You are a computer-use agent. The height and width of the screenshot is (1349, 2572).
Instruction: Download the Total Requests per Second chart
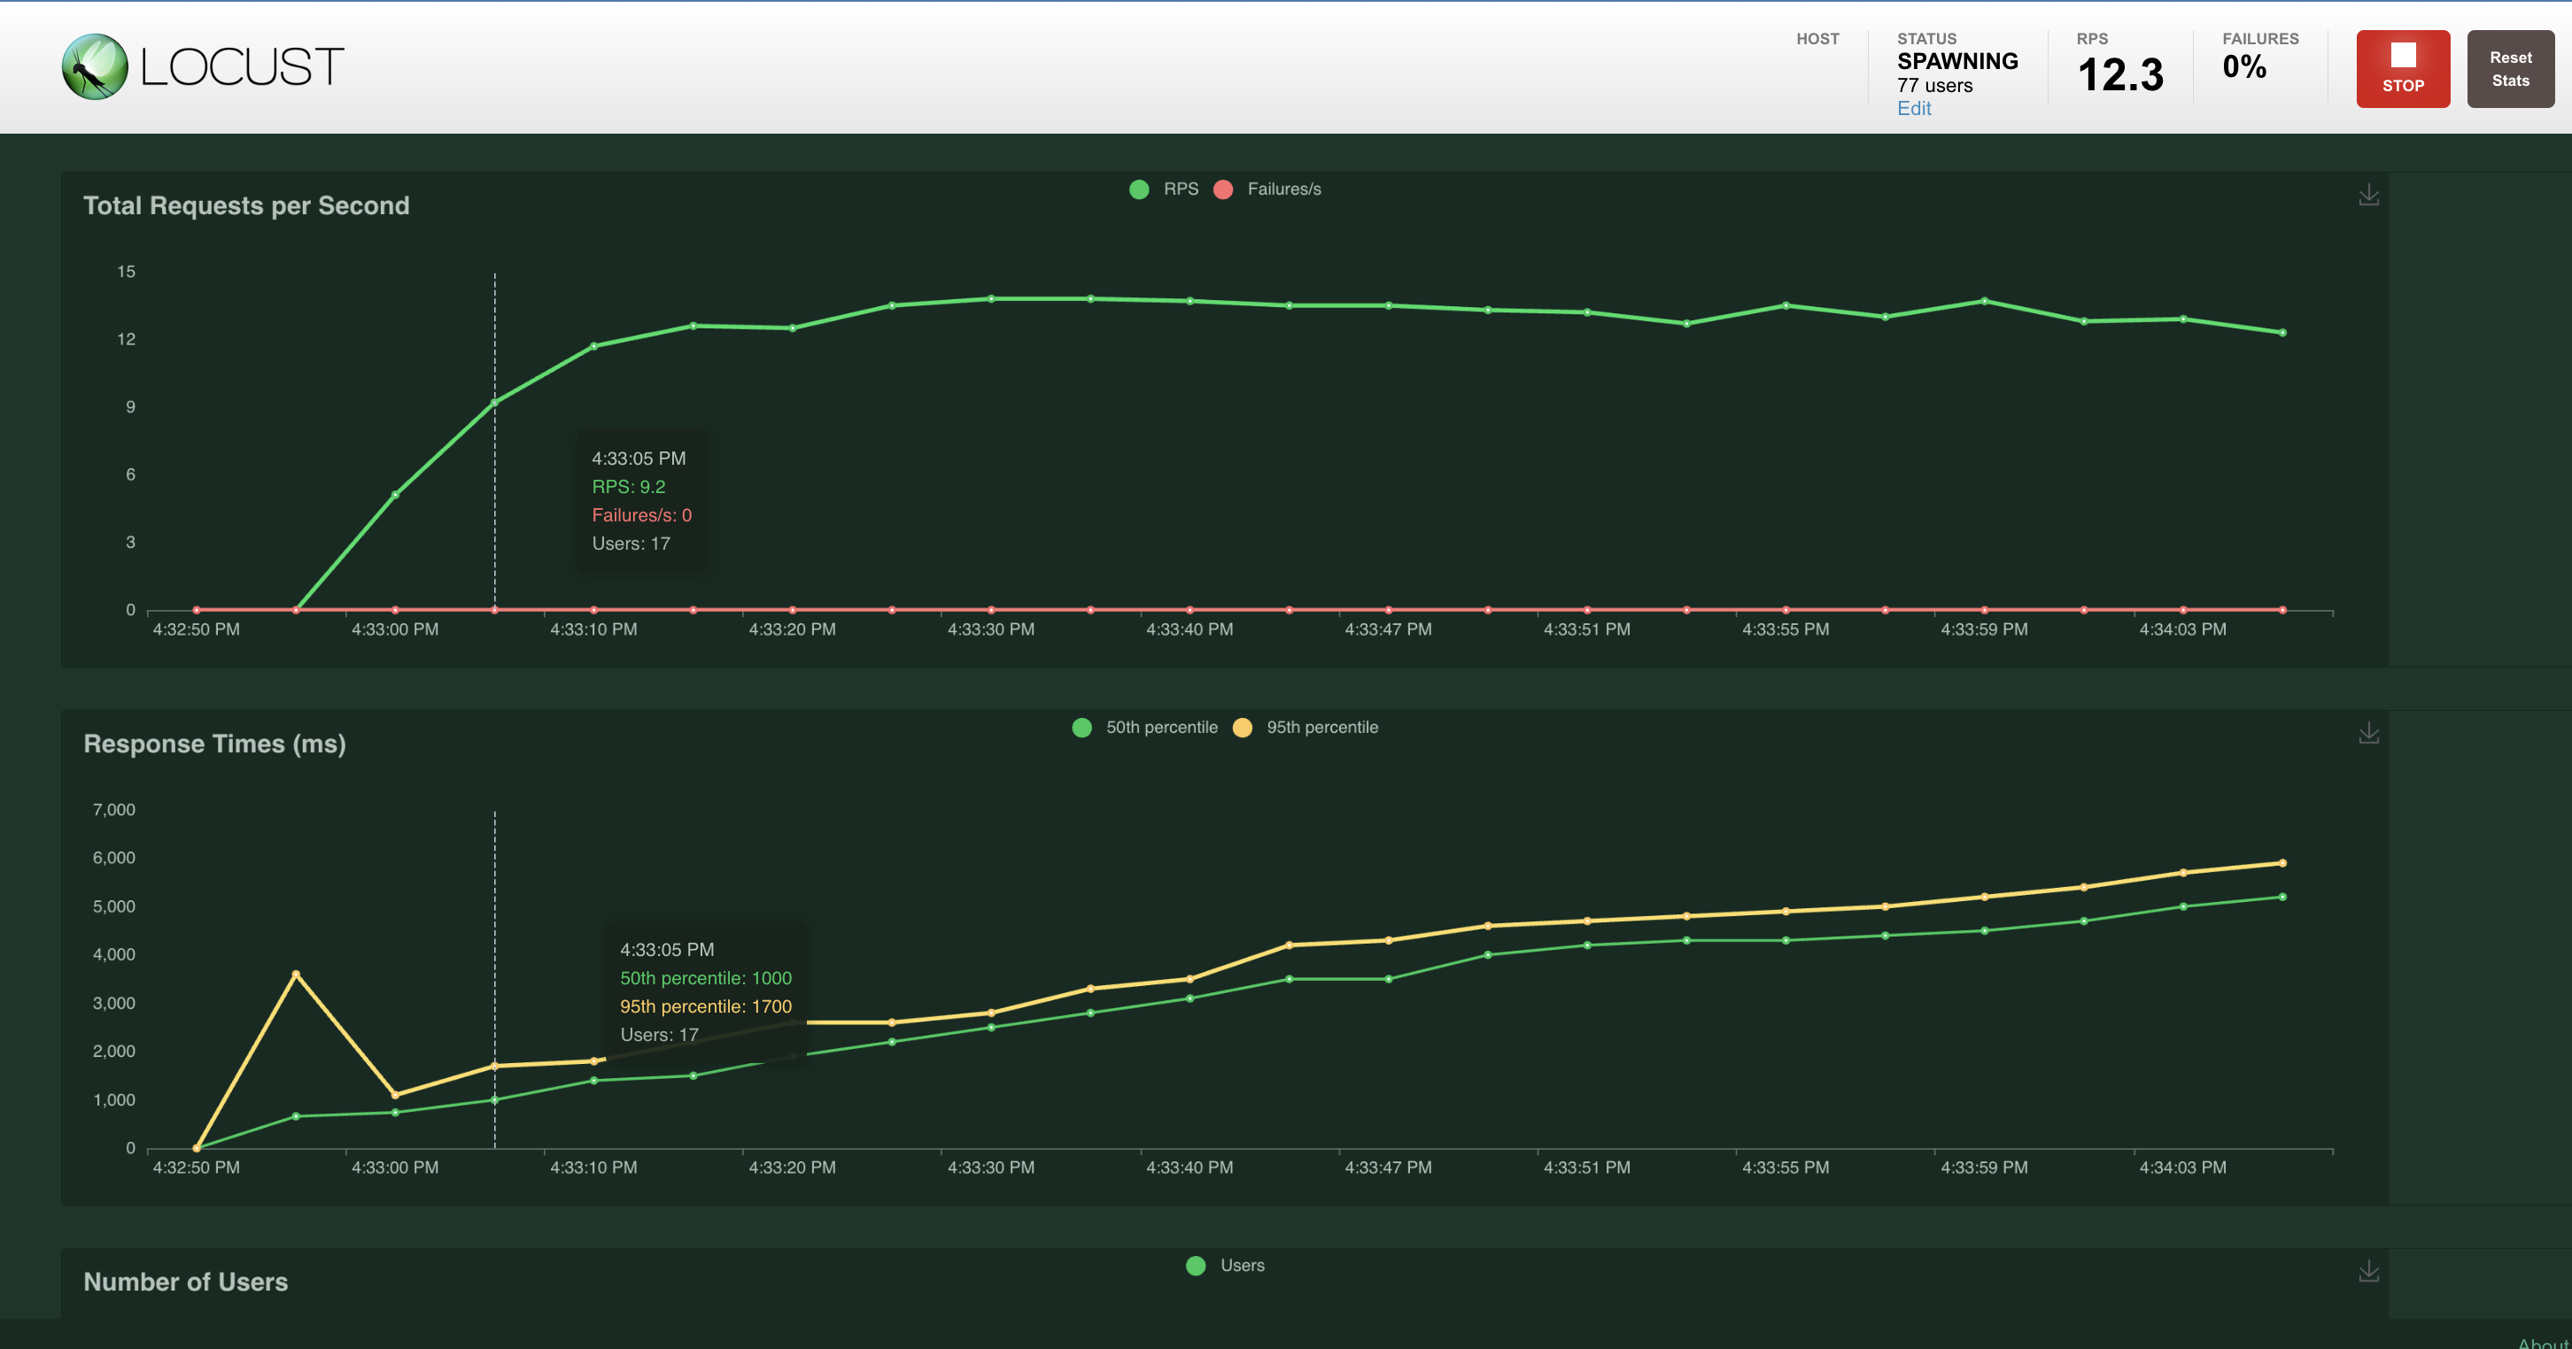2367,195
